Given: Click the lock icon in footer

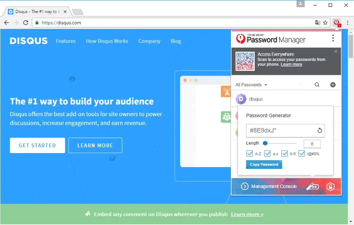Looking at the screenshot, I should [330, 187].
